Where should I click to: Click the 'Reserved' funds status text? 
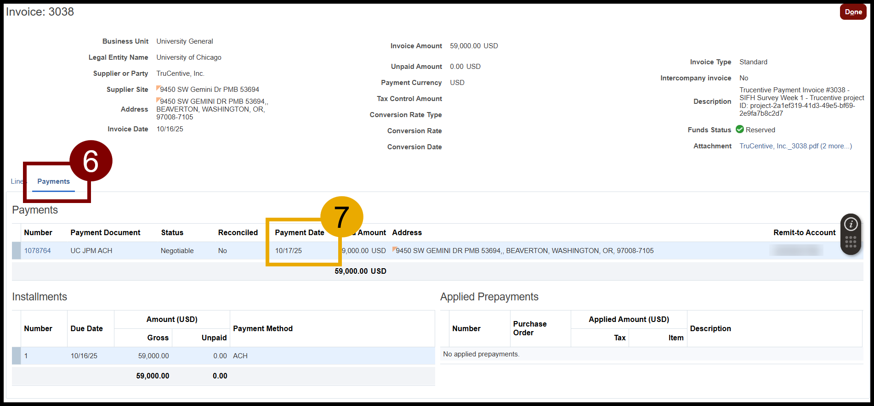[760, 130]
